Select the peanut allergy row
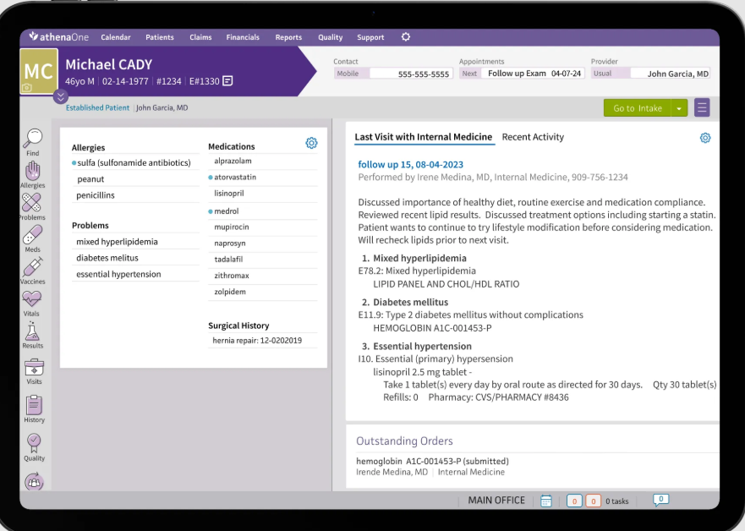 pos(135,179)
